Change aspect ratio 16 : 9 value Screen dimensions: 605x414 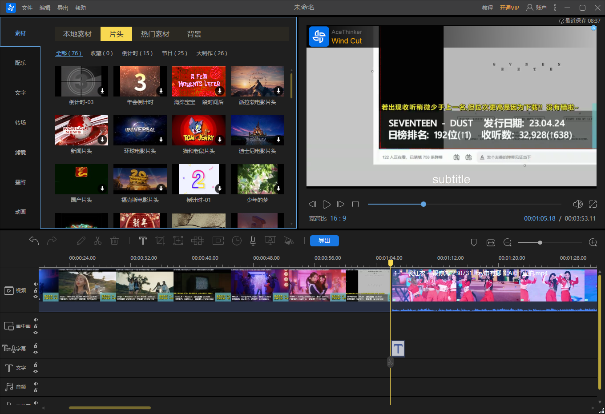[x=338, y=218]
